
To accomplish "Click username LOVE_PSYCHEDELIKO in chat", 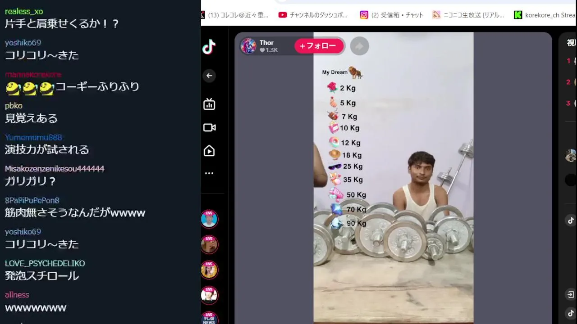I will 45,263.
